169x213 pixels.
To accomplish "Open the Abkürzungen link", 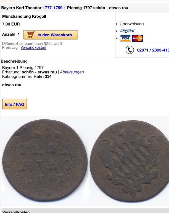I will click(x=72, y=72).
